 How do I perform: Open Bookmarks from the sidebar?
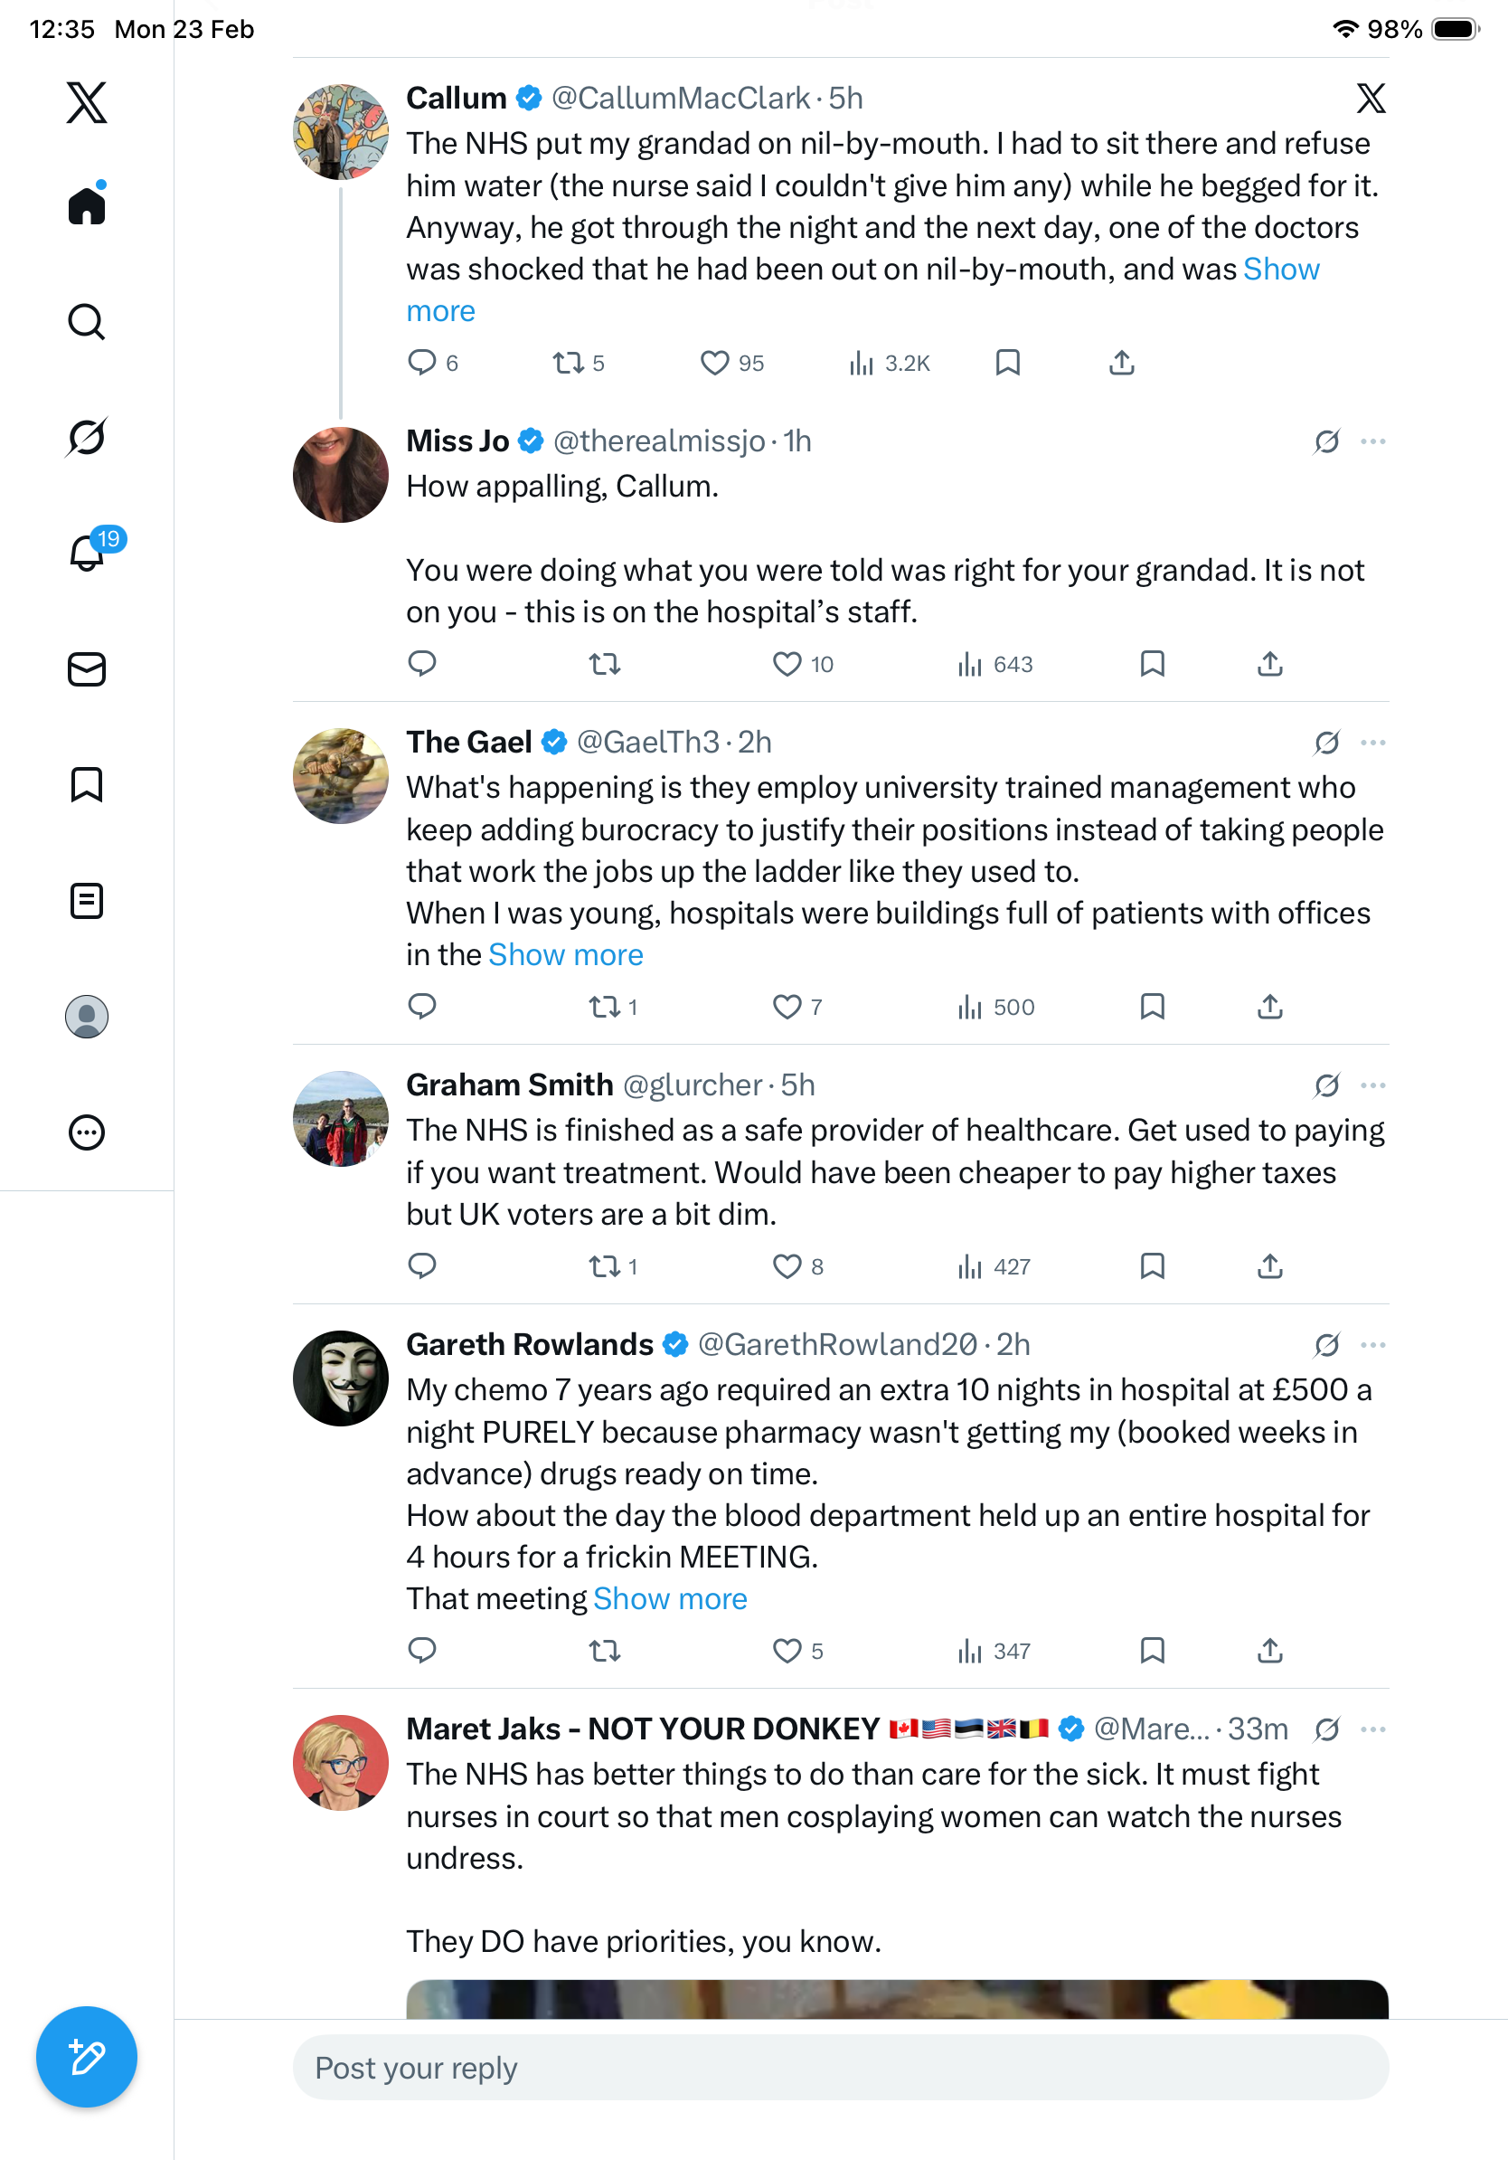87,784
